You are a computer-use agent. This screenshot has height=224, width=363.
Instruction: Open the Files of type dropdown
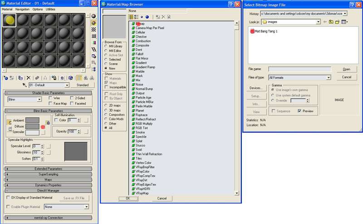click(328, 77)
